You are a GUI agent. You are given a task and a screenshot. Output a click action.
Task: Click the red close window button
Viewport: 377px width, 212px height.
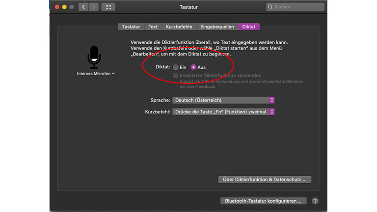56,7
